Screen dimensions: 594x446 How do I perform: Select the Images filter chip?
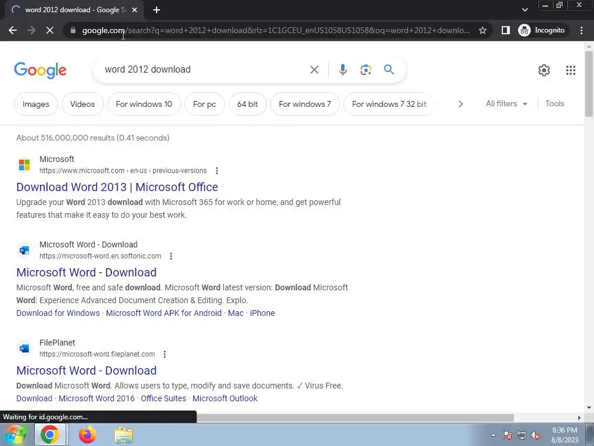tap(36, 104)
